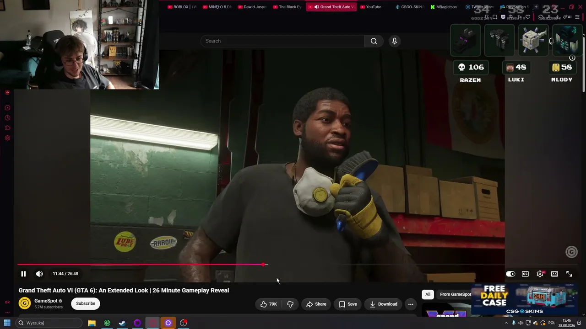Click the microphone icon in system tray
Image resolution: width=586 pixels, height=329 pixels.
pos(513,323)
